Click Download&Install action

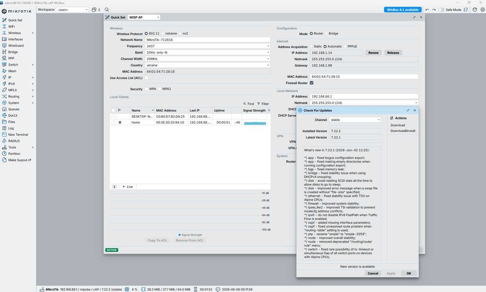pyautogui.click(x=402, y=131)
